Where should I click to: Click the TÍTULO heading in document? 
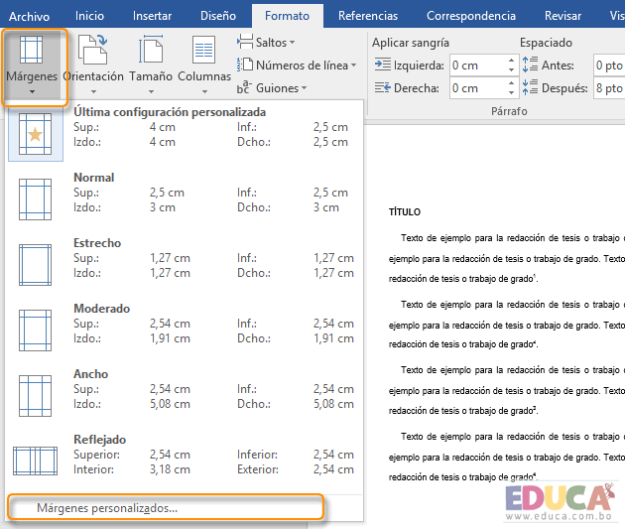coord(405,212)
